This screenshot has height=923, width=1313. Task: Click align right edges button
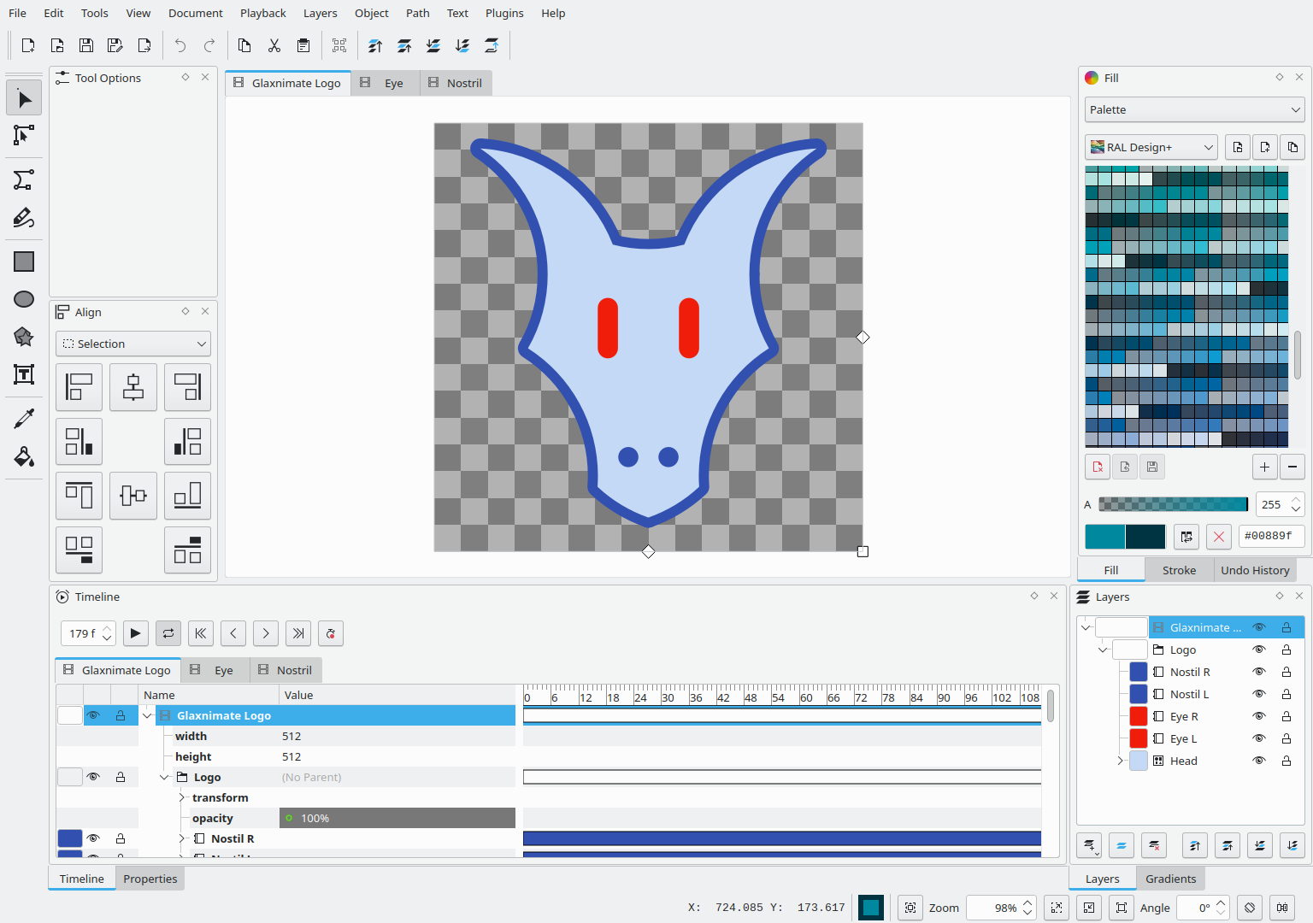tap(187, 387)
